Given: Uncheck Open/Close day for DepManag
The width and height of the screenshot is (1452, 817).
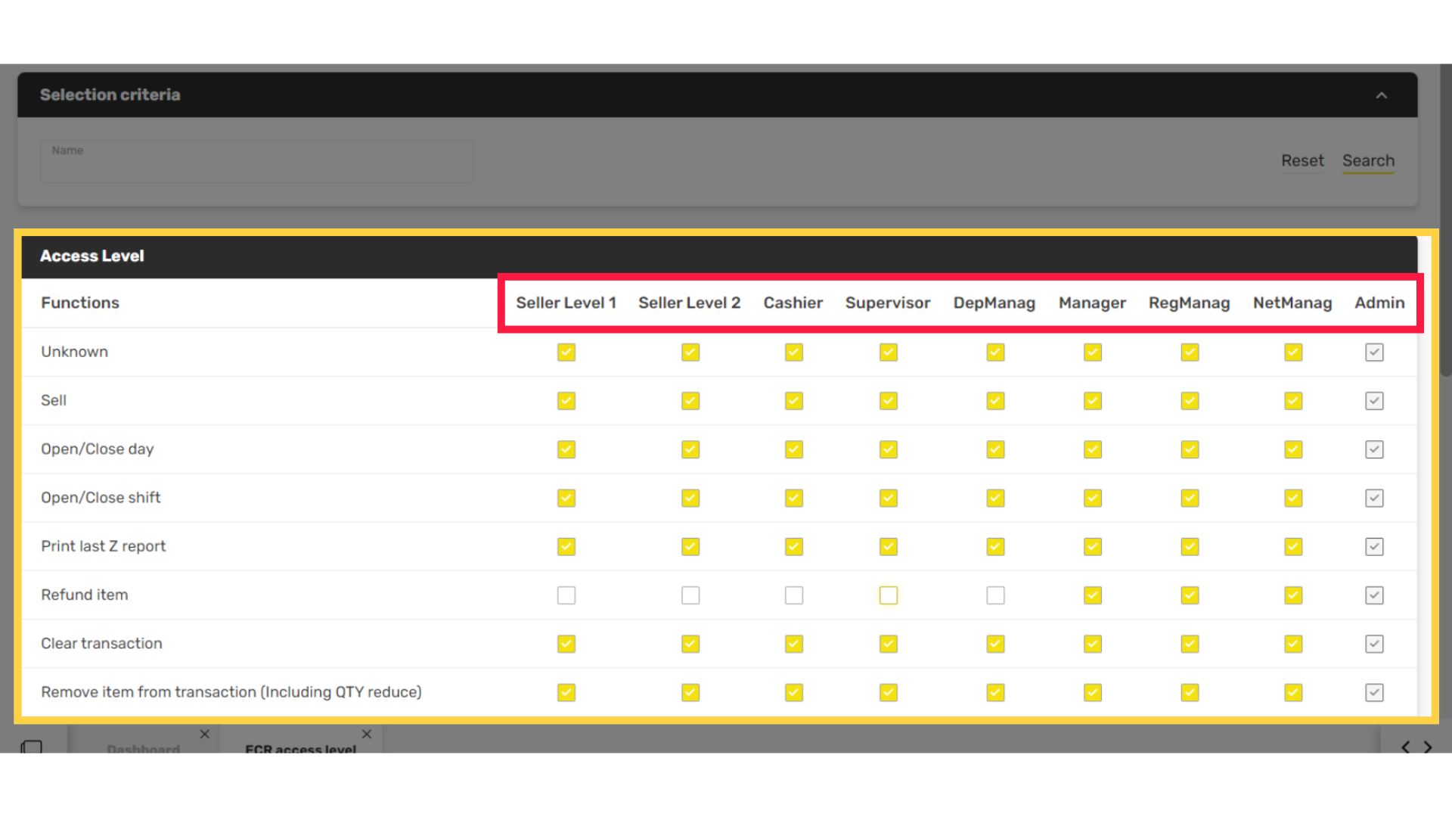Looking at the screenshot, I should 995,449.
